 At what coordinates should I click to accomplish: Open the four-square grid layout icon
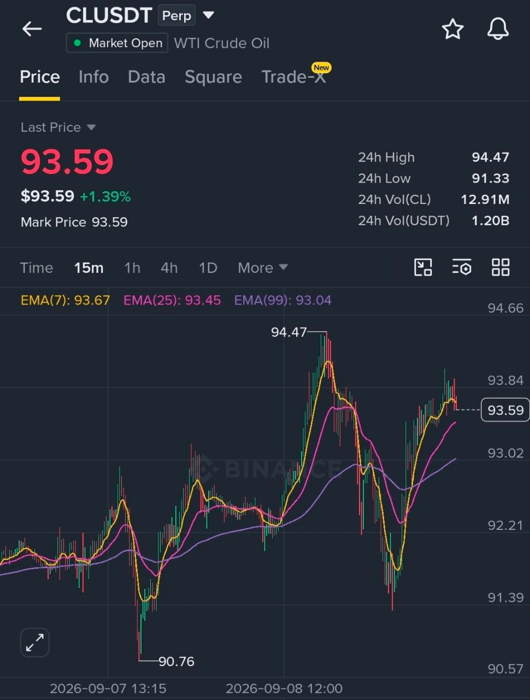click(500, 267)
